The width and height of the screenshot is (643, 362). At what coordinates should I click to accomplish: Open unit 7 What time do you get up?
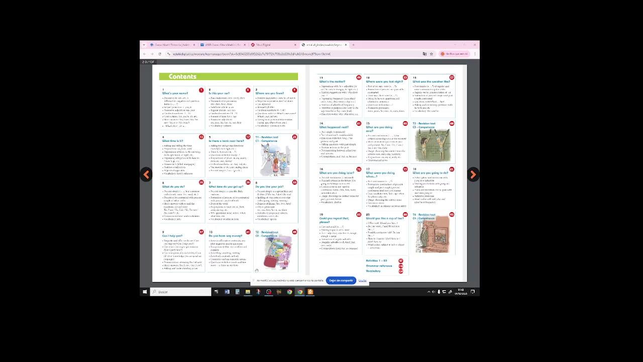(x=226, y=187)
